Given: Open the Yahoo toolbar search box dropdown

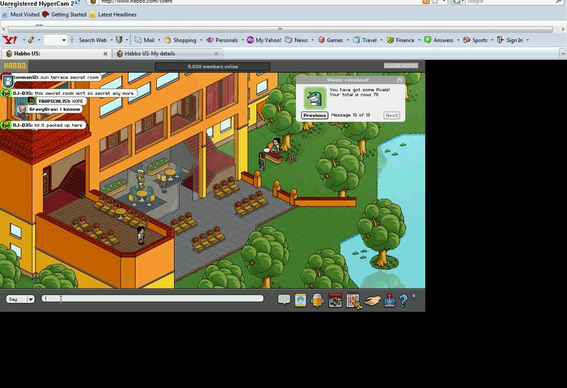Looking at the screenshot, I should pyautogui.click(x=64, y=40).
